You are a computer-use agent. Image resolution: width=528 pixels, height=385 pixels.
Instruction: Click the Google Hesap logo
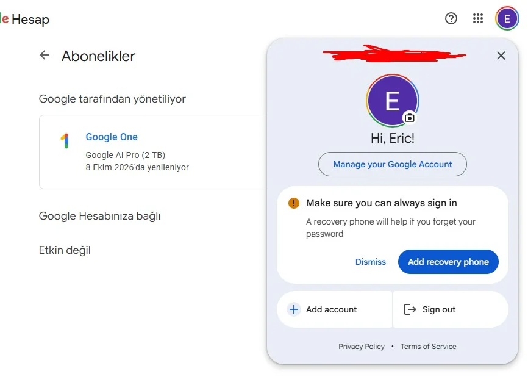[26, 20]
